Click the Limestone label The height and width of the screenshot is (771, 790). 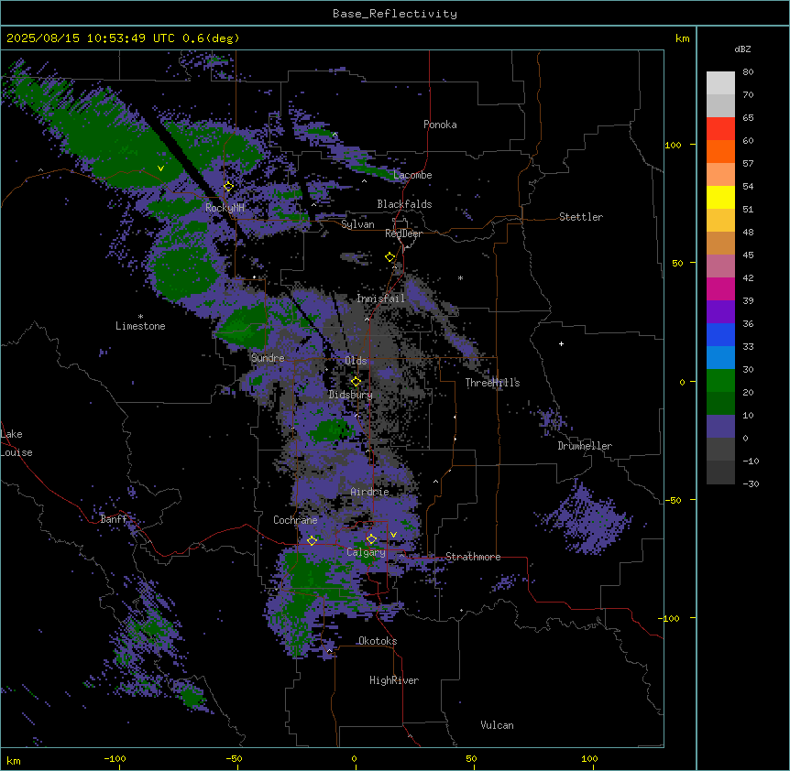(140, 326)
